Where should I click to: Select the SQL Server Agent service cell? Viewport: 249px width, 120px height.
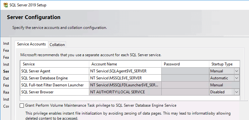click(x=55, y=71)
